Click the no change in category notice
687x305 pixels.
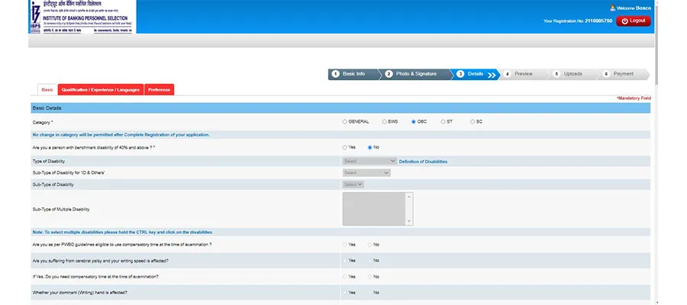point(121,135)
